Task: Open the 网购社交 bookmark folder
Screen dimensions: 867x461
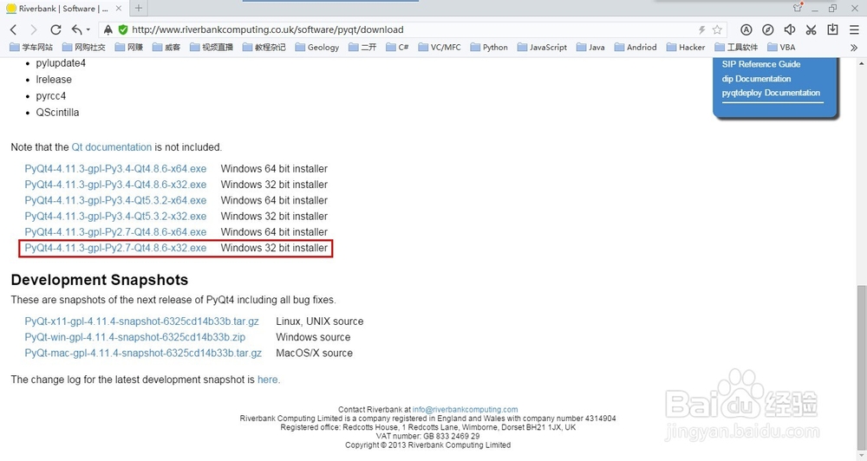Action: 83,48
